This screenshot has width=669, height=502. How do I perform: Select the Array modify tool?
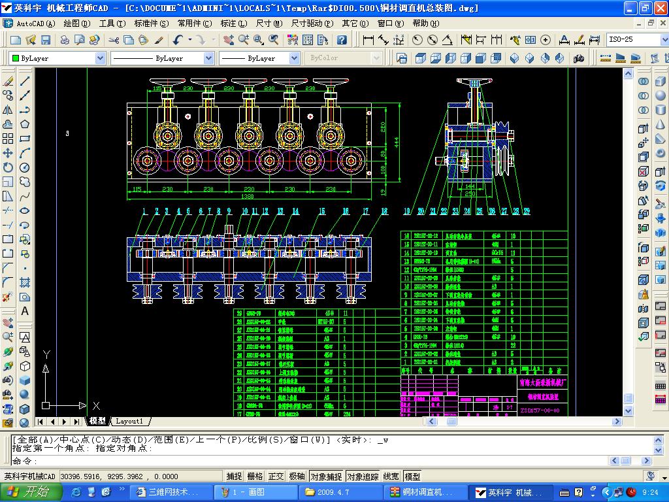pyautogui.click(x=8, y=139)
